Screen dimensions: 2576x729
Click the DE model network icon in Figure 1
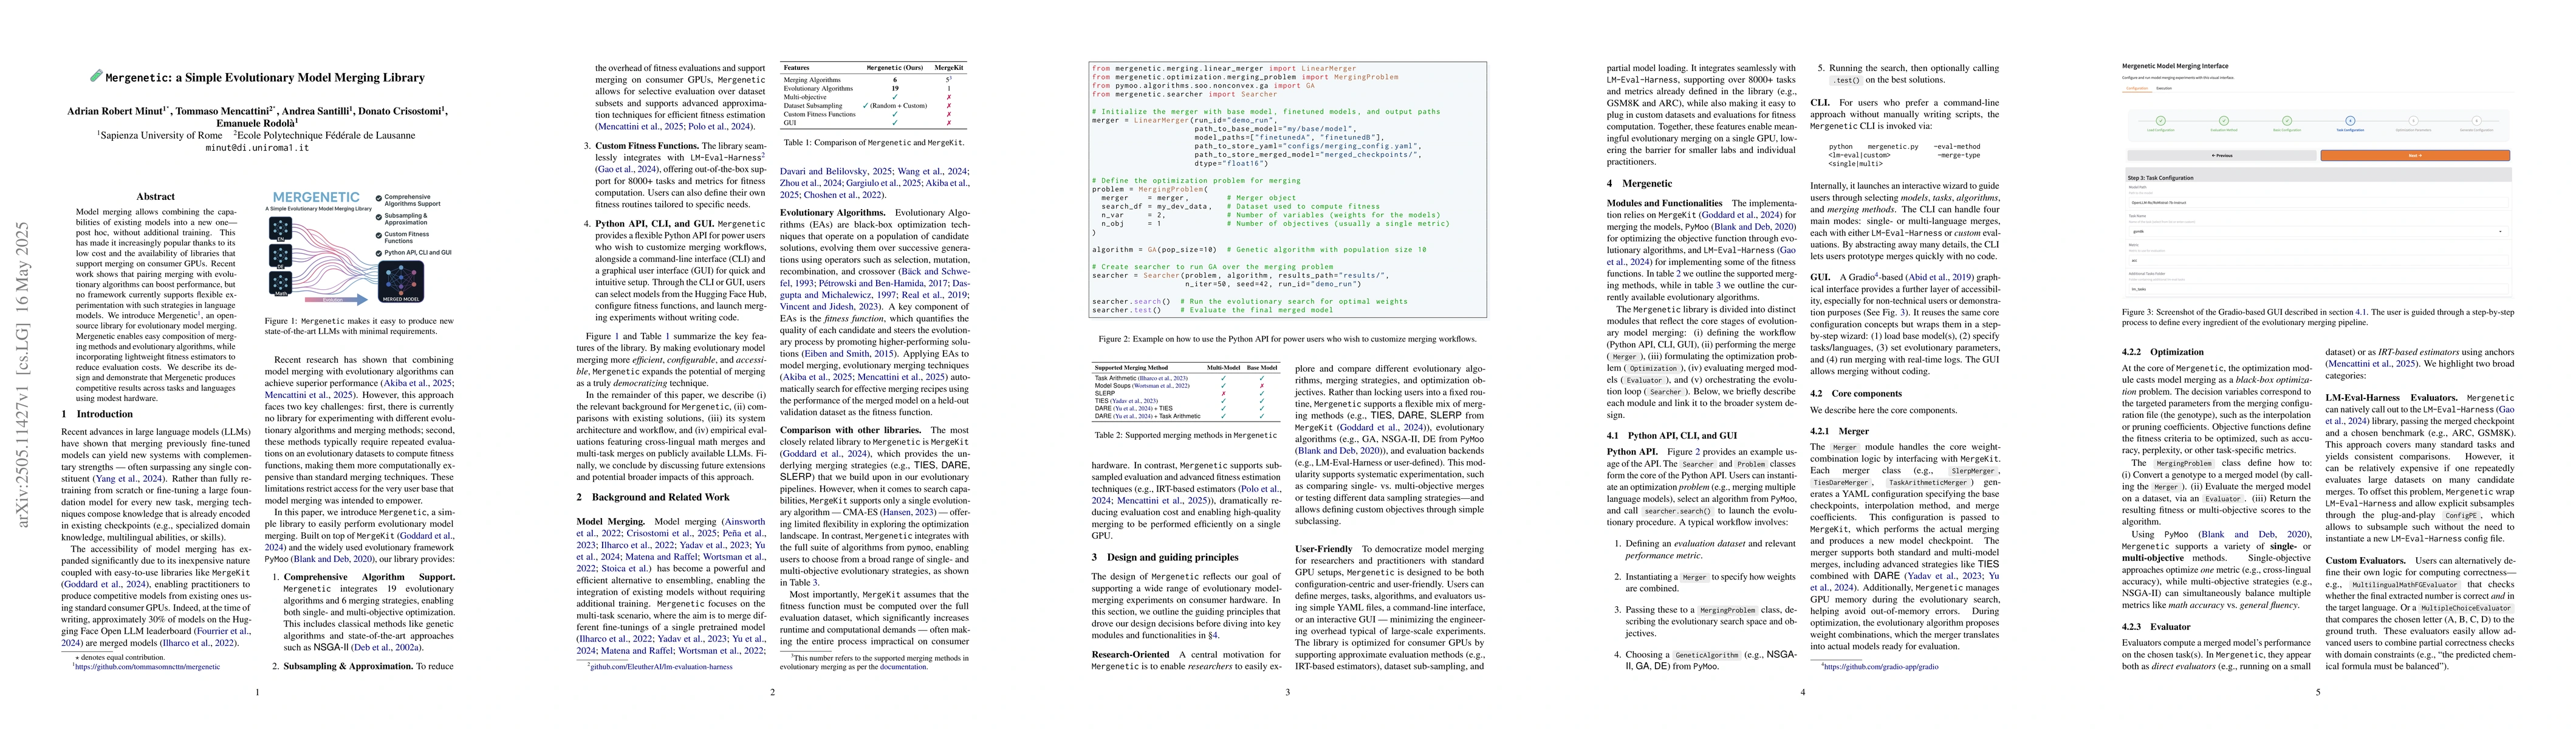point(281,255)
